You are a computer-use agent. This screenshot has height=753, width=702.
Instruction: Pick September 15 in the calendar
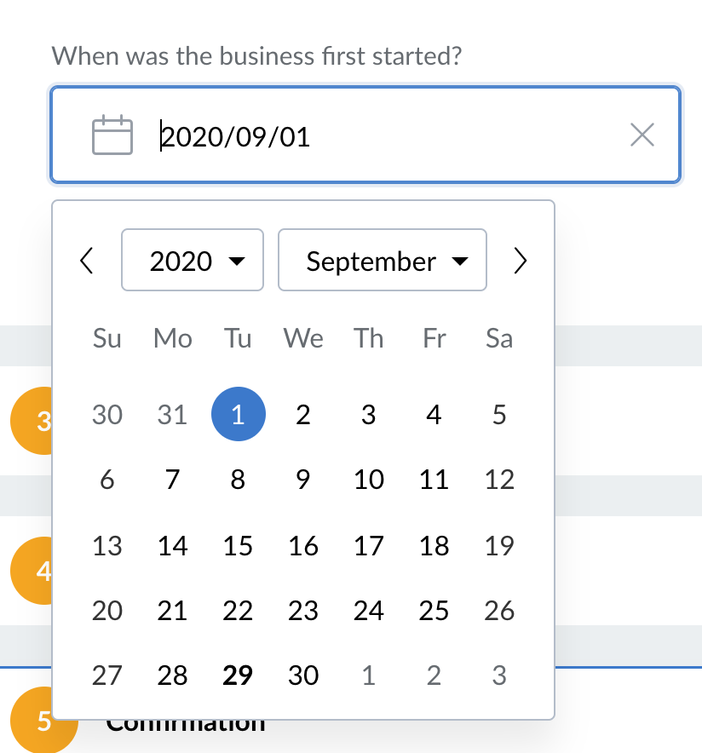(239, 546)
